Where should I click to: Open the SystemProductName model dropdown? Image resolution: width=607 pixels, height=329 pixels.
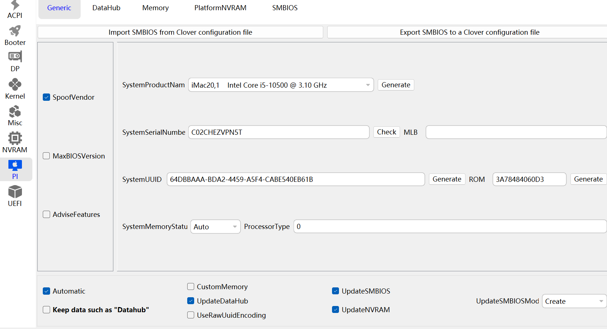281,85
